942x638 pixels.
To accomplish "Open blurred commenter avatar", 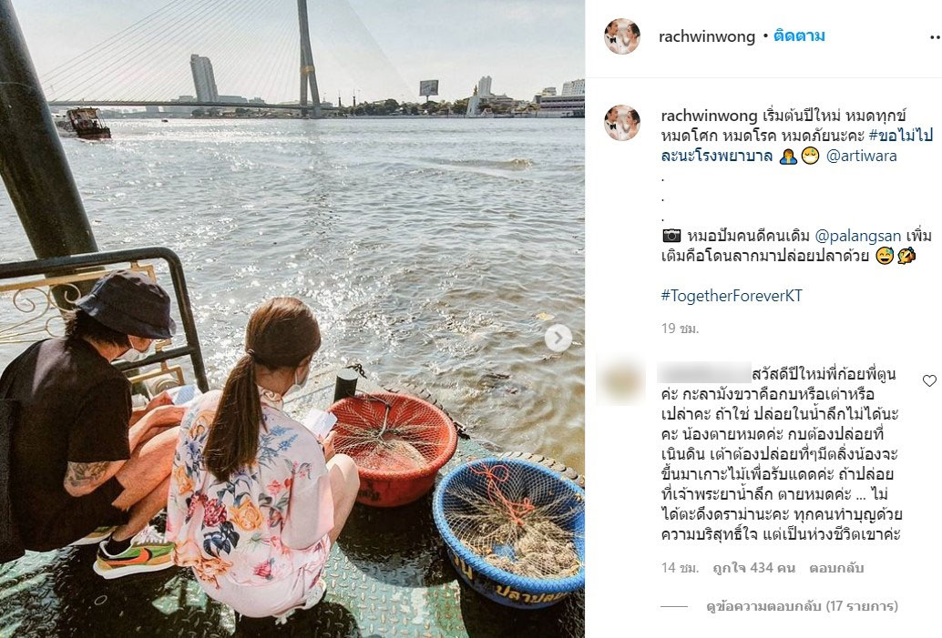I will 622,381.
